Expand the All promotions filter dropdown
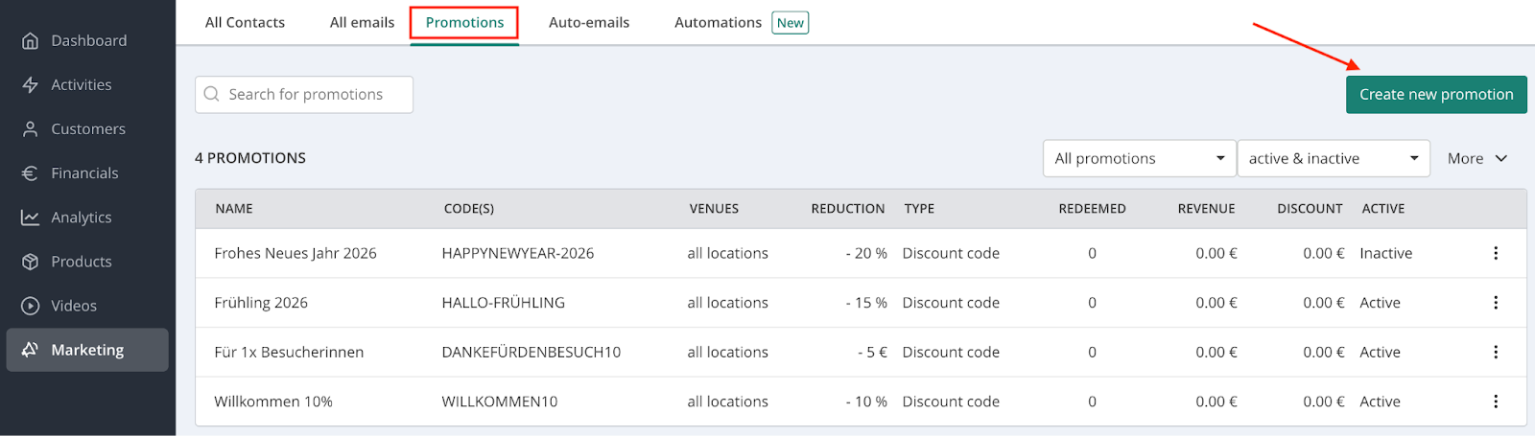This screenshot has height=436, width=1535. (x=1138, y=159)
